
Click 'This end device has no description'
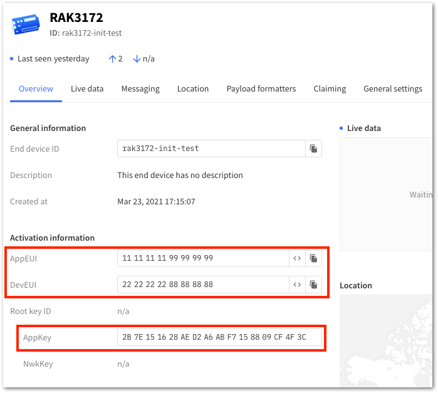coord(180,176)
